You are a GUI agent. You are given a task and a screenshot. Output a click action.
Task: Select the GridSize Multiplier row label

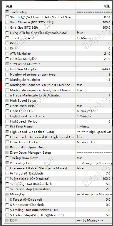[23, 59]
